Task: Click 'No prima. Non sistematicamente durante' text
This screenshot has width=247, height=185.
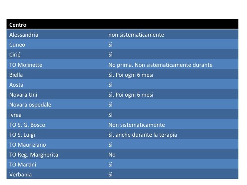Action: click(161, 65)
